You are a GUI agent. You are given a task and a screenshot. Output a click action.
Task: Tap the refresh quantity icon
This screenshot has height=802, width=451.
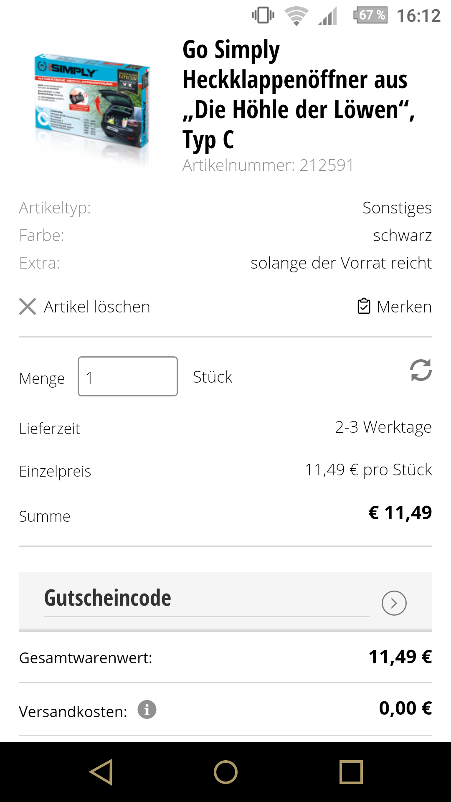(421, 370)
